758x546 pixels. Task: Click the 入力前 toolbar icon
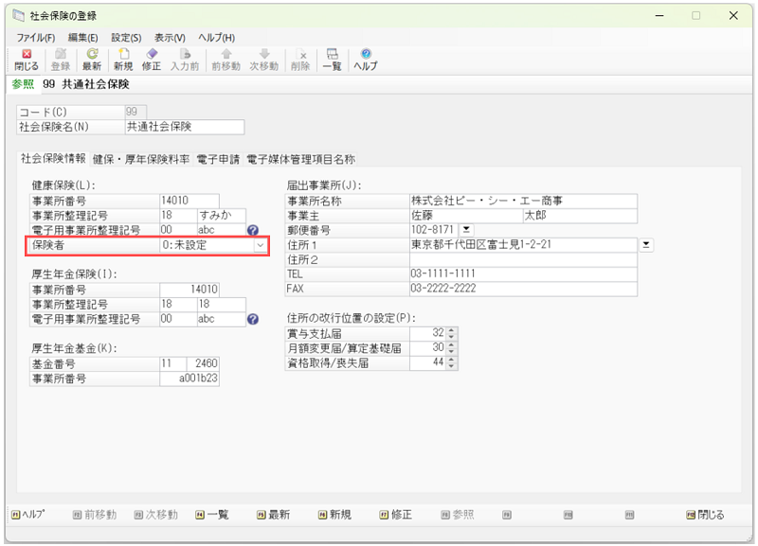pyautogui.click(x=185, y=60)
